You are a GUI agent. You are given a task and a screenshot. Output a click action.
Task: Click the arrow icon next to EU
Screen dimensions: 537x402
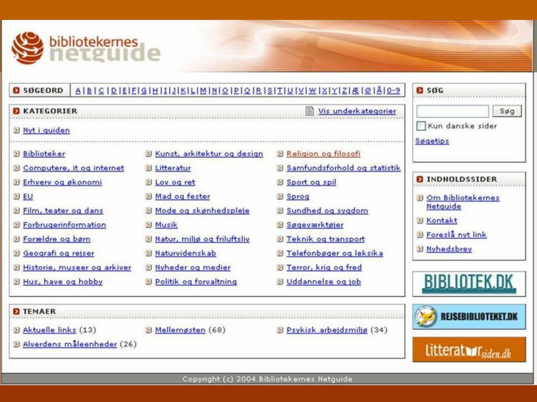tap(16, 197)
